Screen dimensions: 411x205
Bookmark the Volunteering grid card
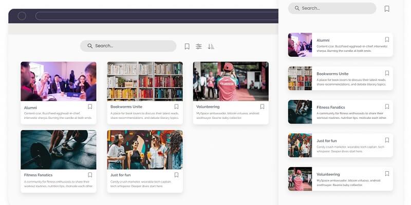click(262, 107)
